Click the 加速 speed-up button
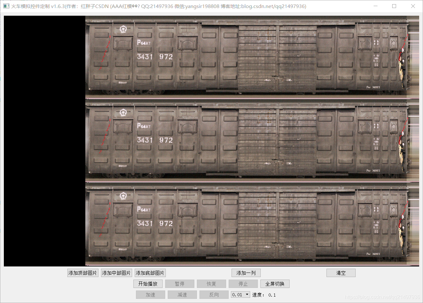The width and height of the screenshot is (423, 303). [x=150, y=295]
